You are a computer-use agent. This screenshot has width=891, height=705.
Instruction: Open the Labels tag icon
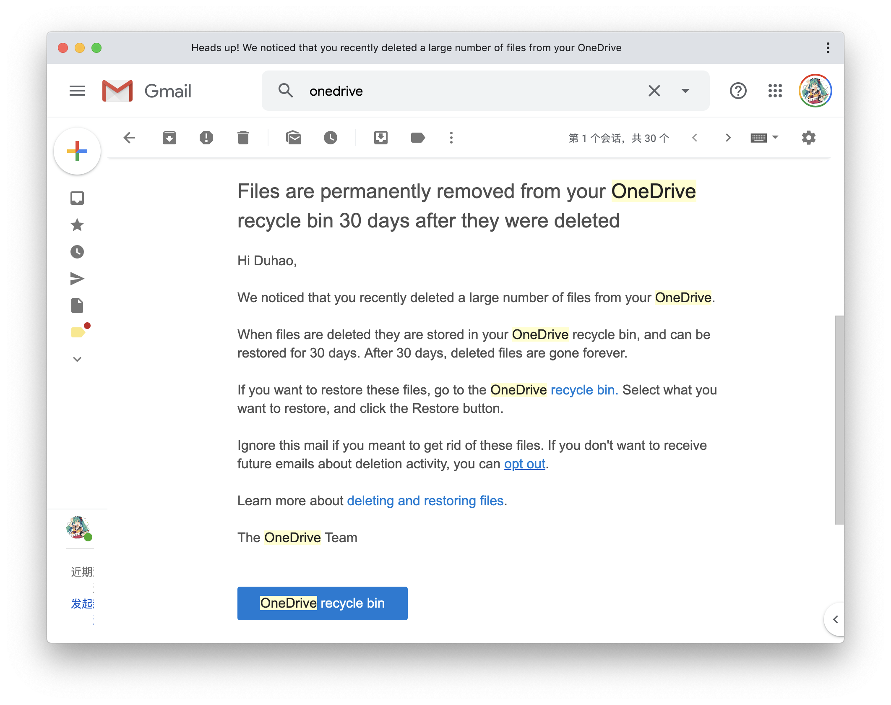(418, 138)
